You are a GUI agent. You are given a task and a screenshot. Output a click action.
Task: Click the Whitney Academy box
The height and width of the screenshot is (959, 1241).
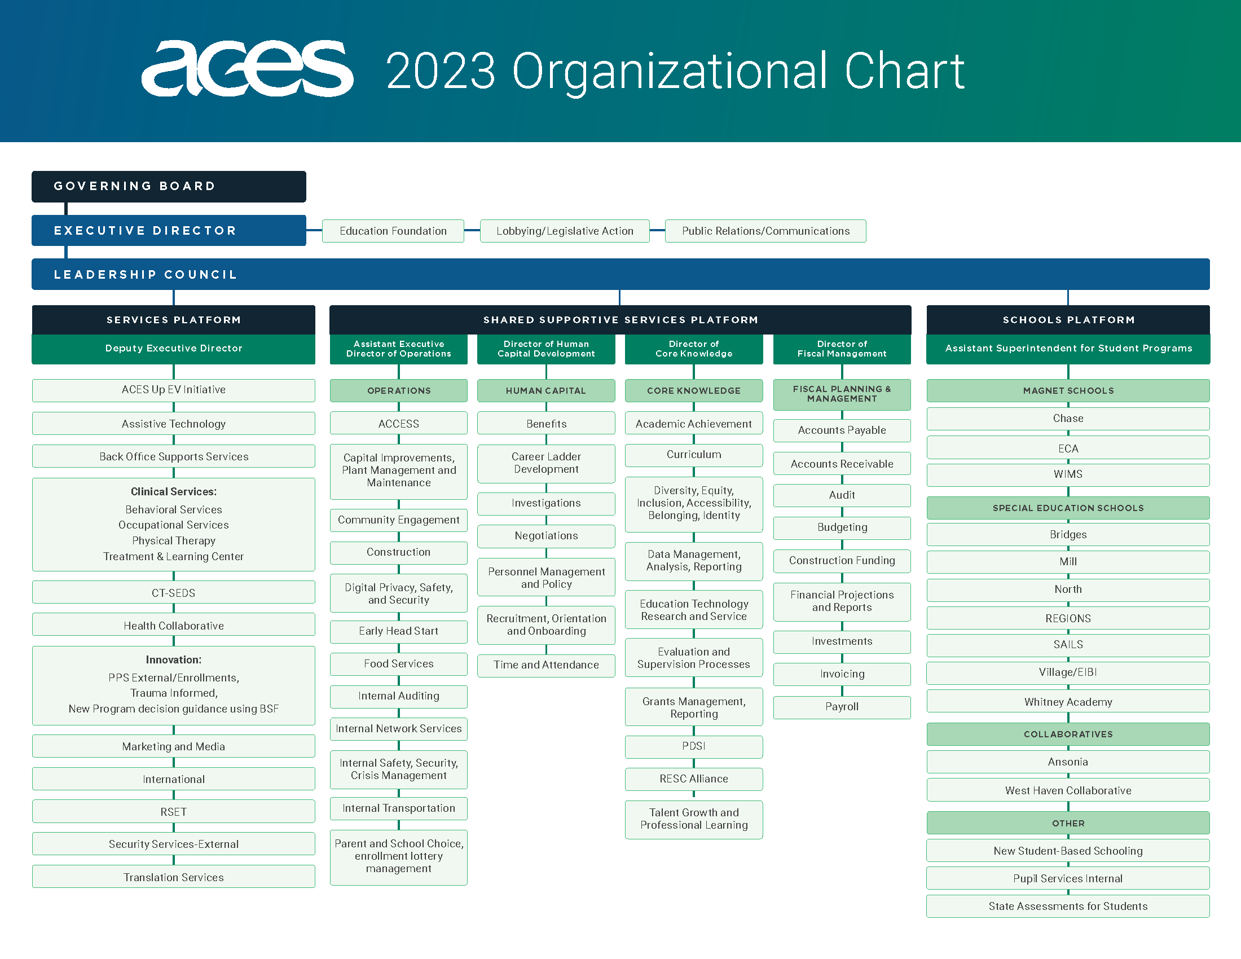point(1068,702)
